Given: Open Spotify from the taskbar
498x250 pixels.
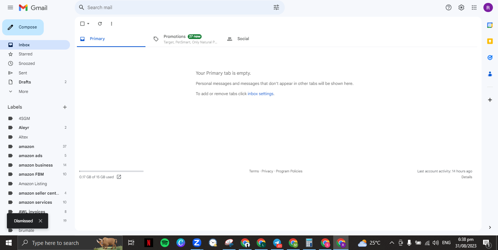Looking at the screenshot, I should 165,243.
